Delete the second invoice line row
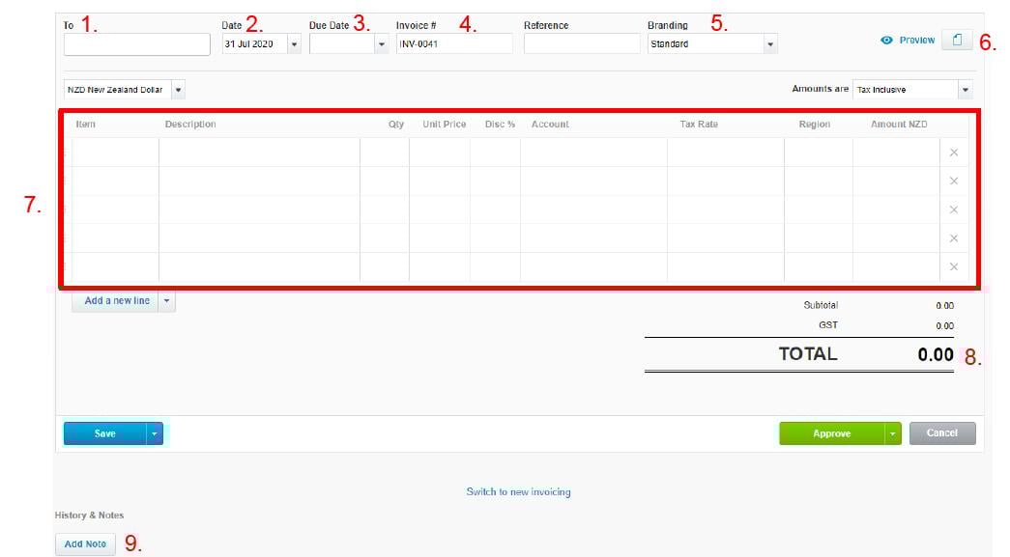This screenshot has height=557, width=1010. (x=954, y=181)
